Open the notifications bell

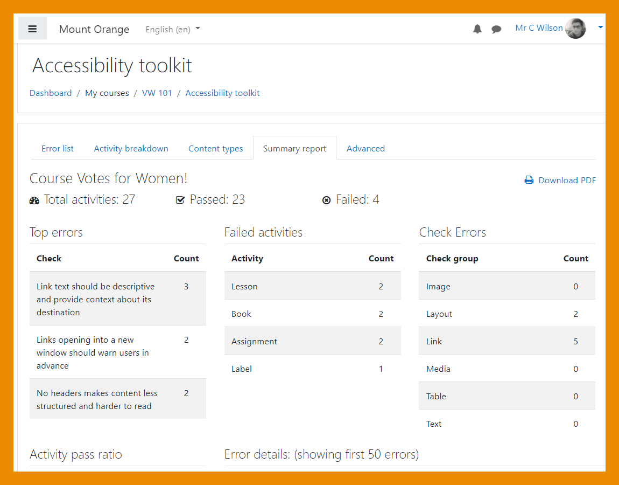point(477,29)
